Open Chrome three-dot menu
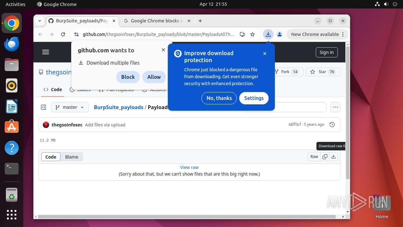 click(x=343, y=34)
